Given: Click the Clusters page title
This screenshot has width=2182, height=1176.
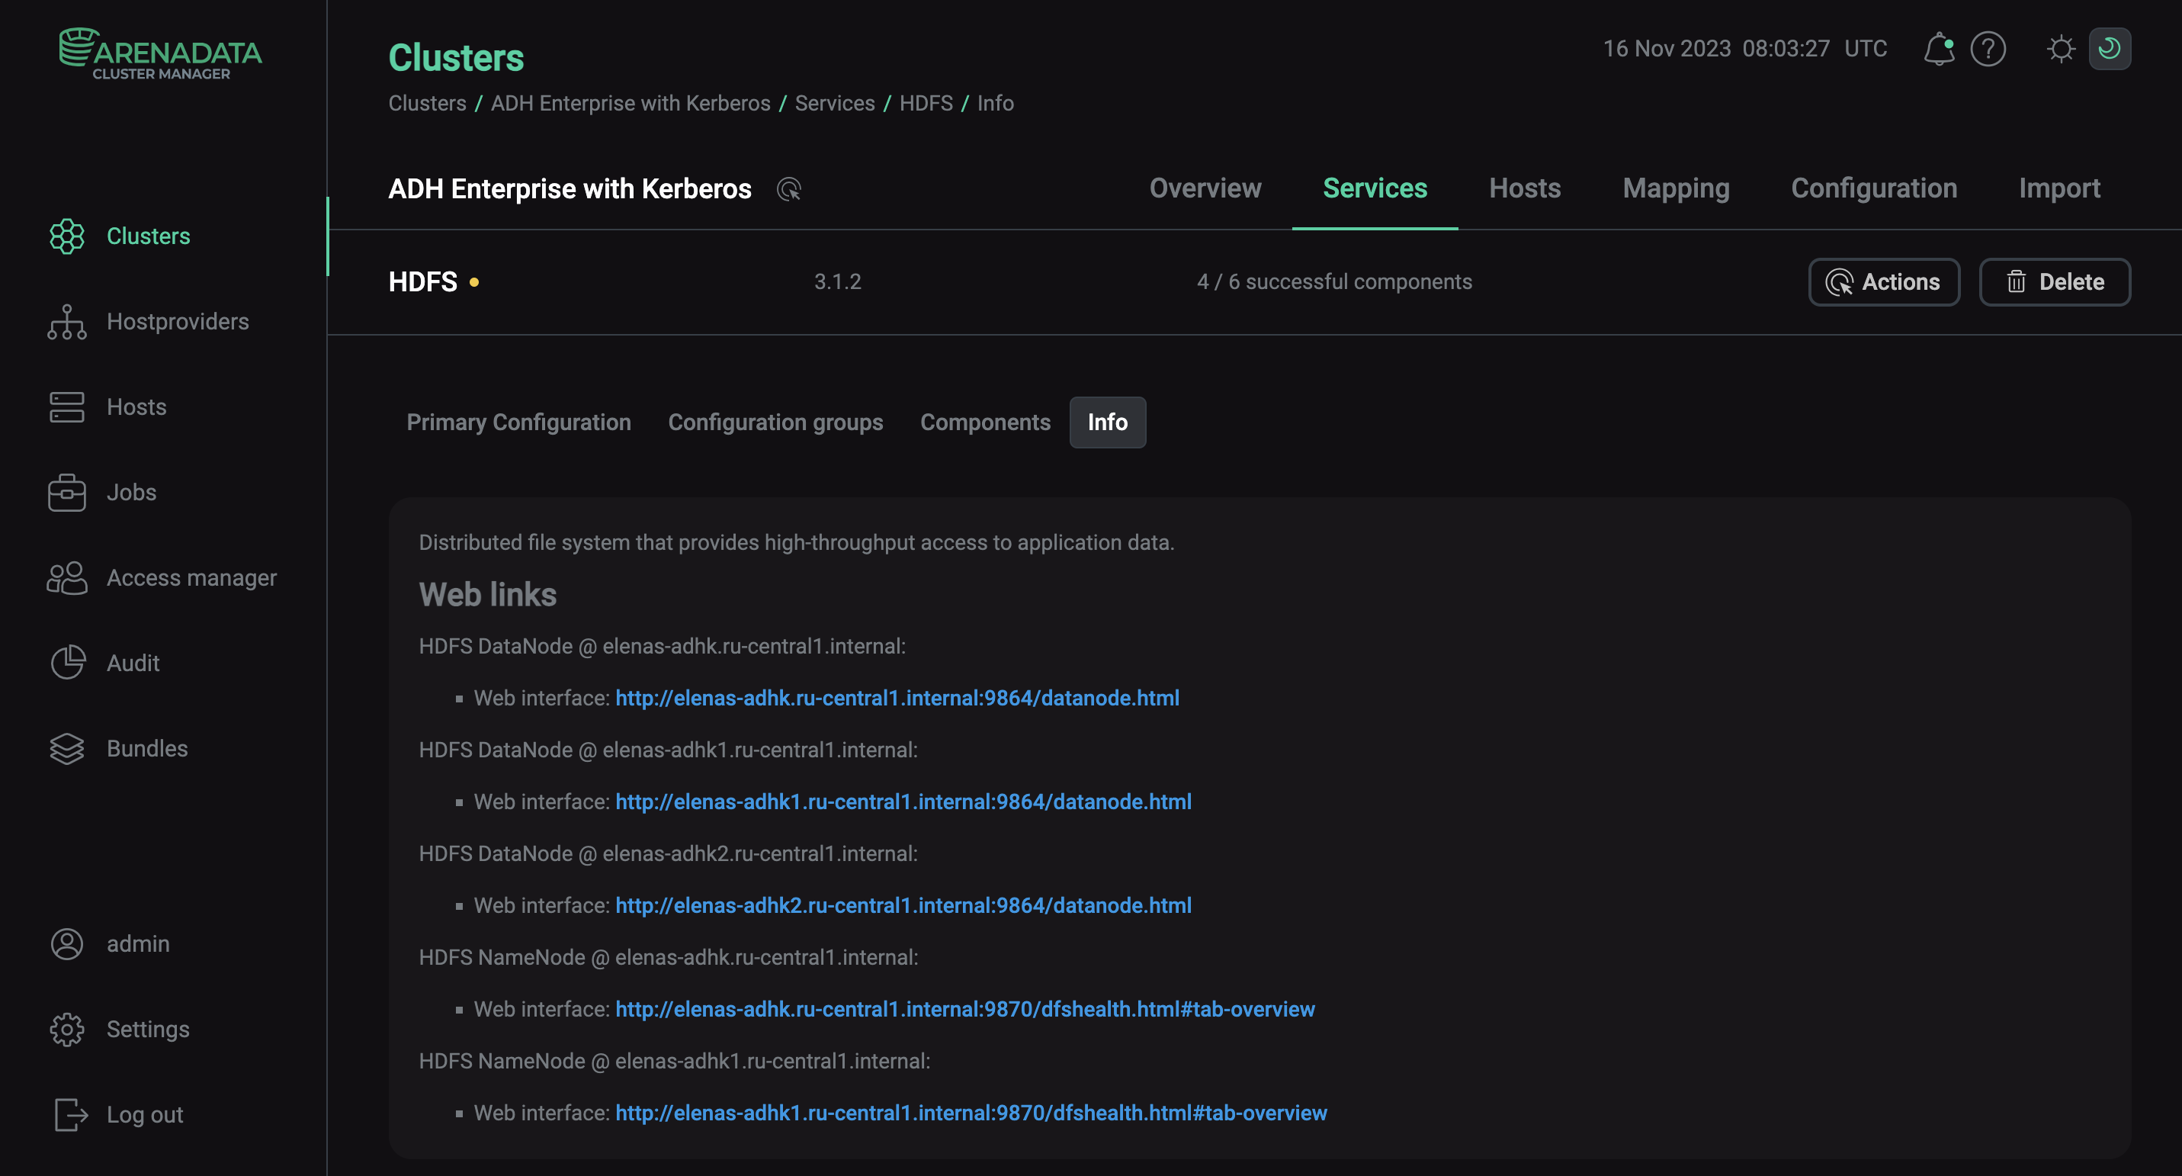Looking at the screenshot, I should 456,58.
